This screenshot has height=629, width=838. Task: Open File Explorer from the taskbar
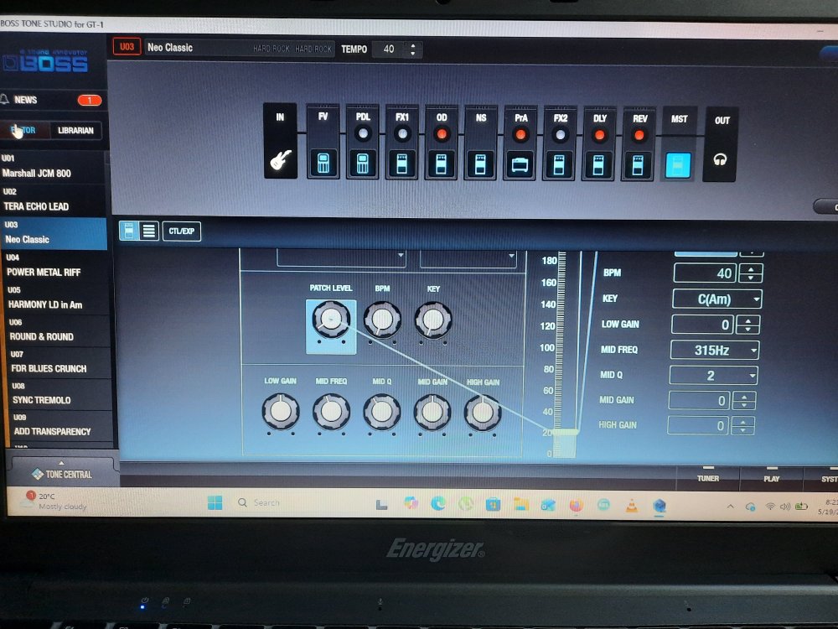(520, 504)
